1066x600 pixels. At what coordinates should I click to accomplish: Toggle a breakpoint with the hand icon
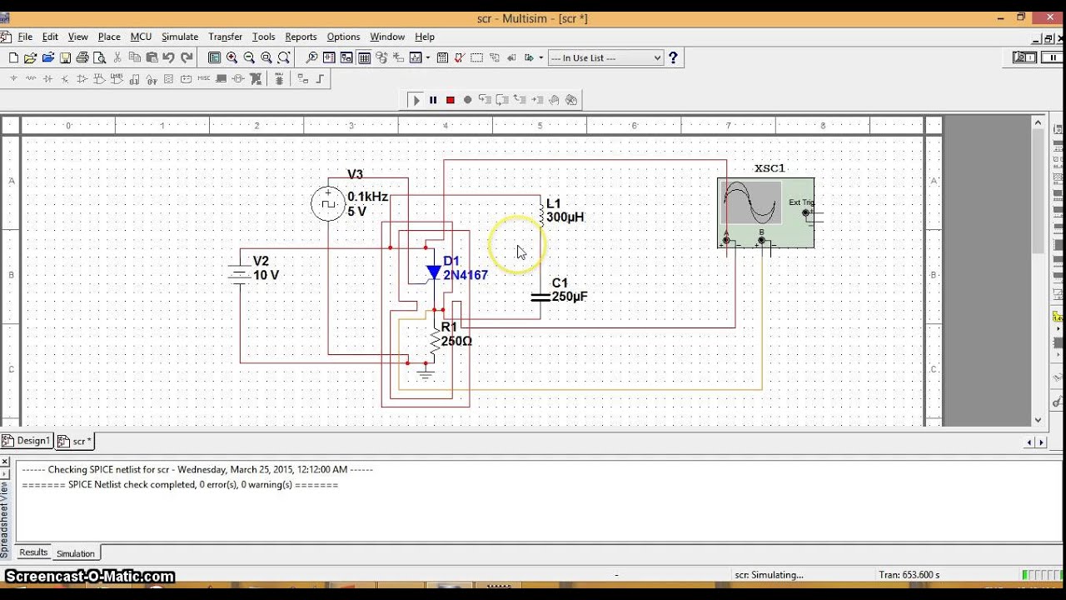[554, 99]
